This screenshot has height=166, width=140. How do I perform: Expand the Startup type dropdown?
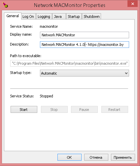(85, 73)
